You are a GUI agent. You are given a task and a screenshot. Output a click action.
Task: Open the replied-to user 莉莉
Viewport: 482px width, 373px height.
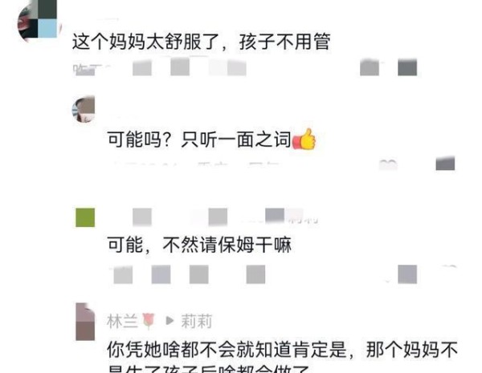(x=197, y=322)
